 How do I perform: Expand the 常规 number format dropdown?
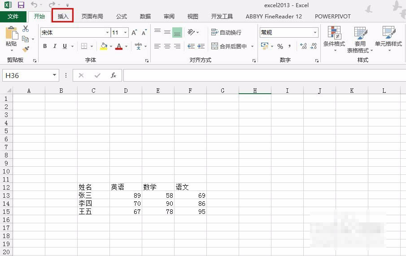click(315, 33)
